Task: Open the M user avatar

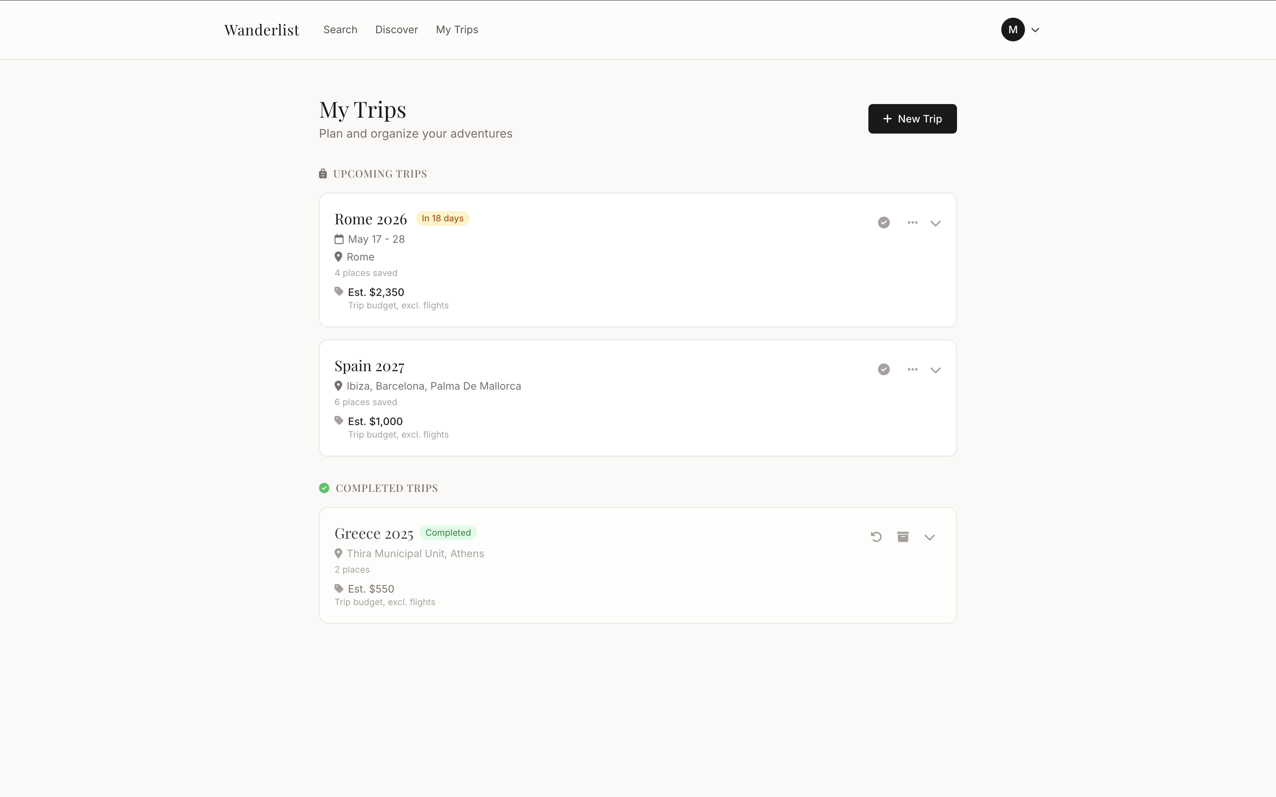Action: pyautogui.click(x=1012, y=30)
